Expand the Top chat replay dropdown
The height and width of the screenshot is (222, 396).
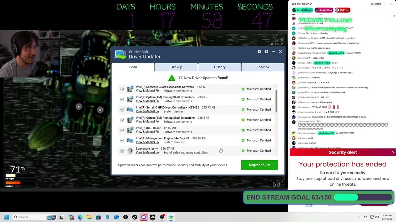point(302,4)
